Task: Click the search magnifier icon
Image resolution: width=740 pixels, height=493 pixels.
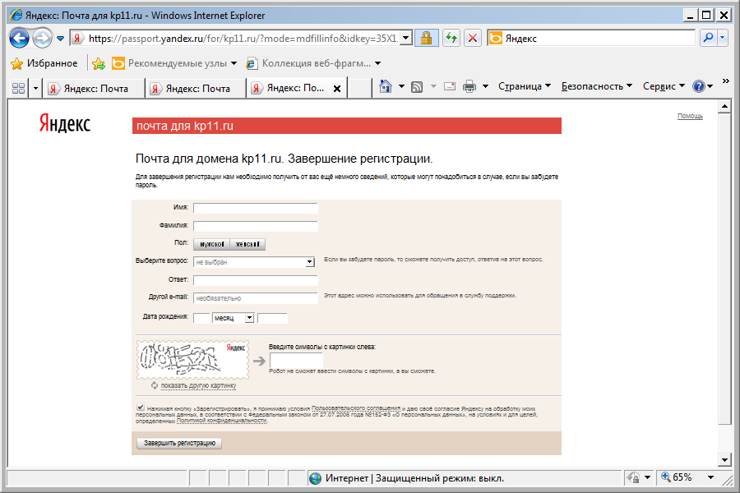Action: [708, 38]
